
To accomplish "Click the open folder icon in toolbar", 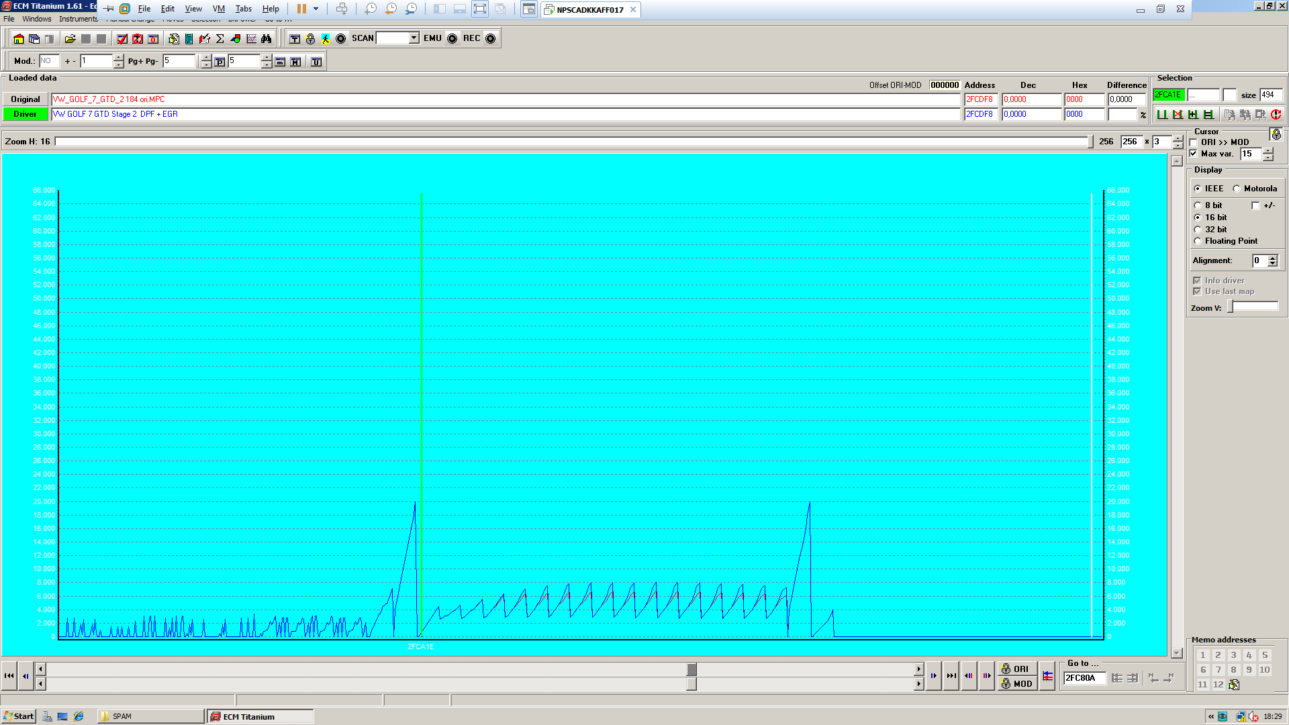I will point(70,39).
